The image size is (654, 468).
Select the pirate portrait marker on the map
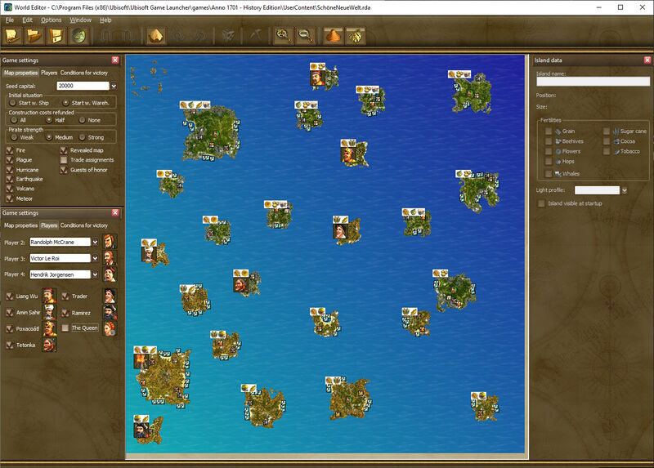(x=141, y=430)
